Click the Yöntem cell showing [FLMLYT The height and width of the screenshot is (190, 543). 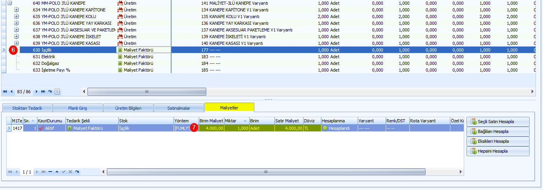click(186, 128)
